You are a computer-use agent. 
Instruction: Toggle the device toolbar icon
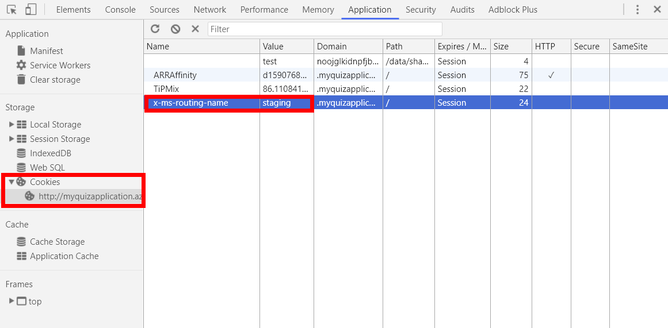(30, 9)
